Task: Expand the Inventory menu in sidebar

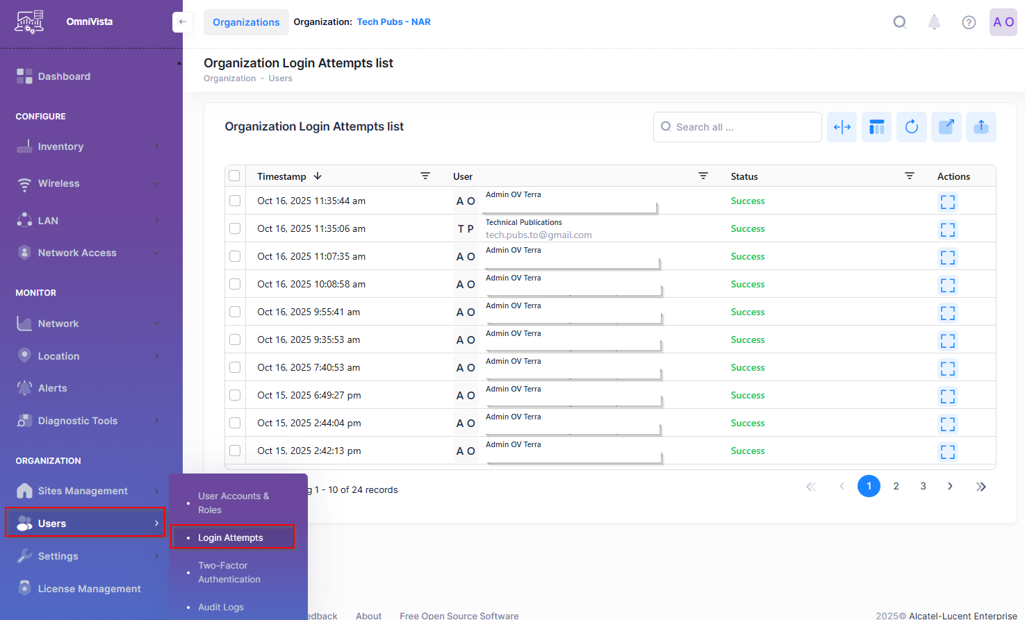Action: point(89,146)
